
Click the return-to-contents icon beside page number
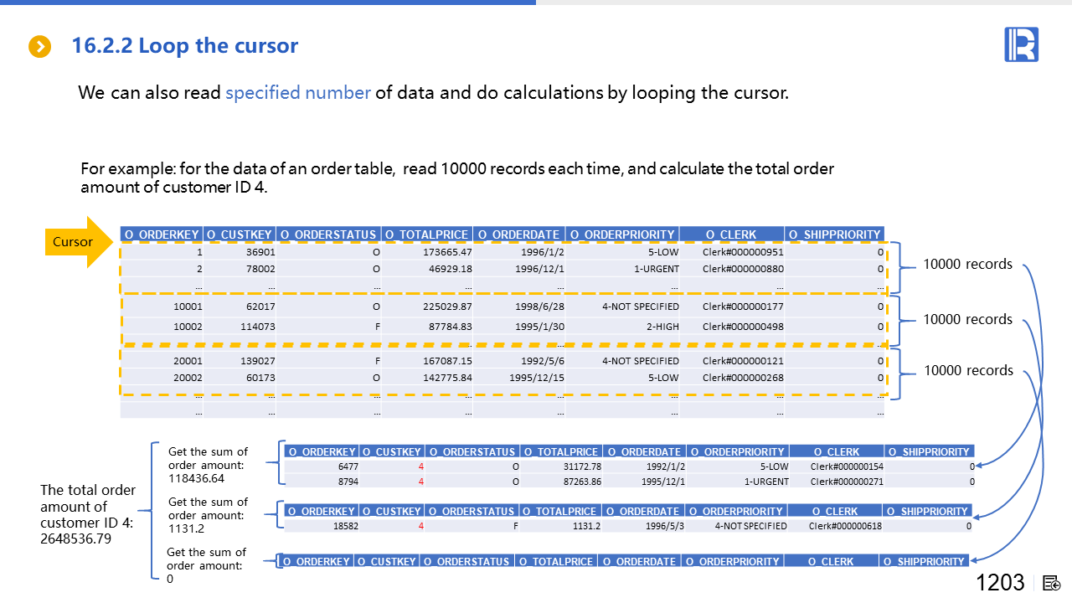point(1052,583)
